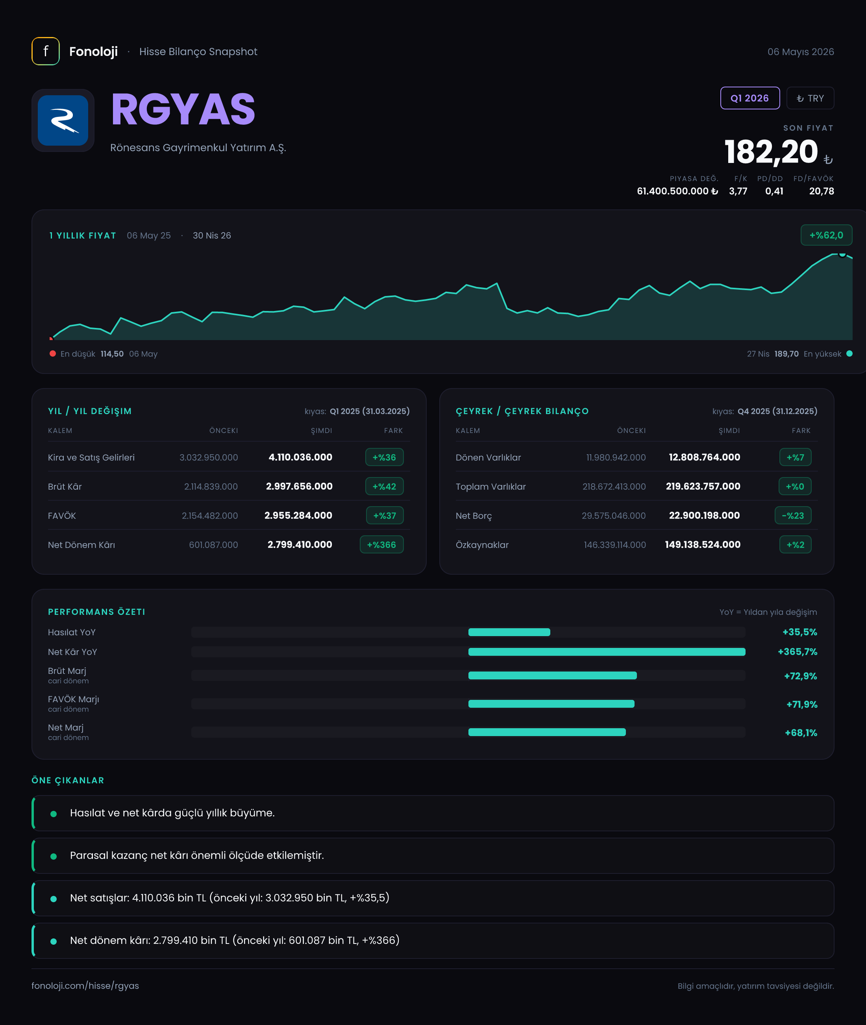Click the +%0 badge for Toplam Varlıklar
This screenshot has height=1025, width=866.
pos(795,487)
